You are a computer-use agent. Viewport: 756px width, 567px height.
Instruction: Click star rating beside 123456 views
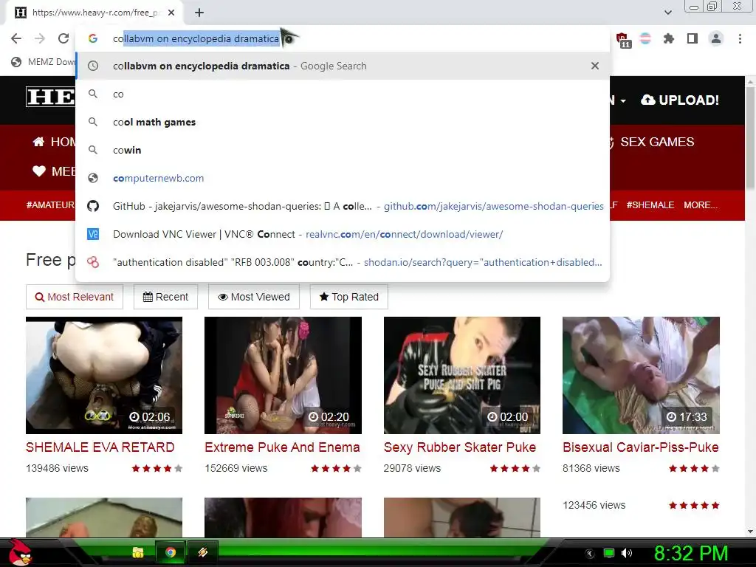[x=694, y=505]
